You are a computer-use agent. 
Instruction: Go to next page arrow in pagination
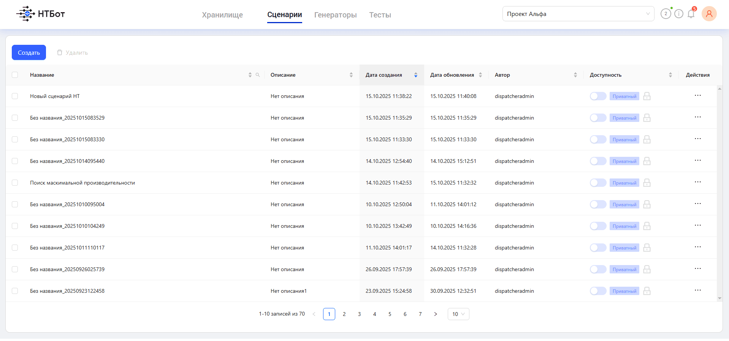pos(436,314)
